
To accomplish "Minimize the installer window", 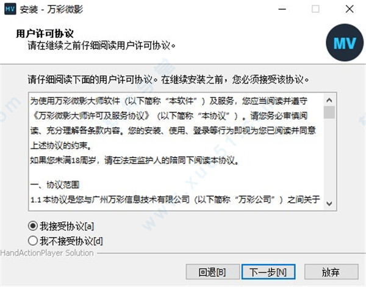I will point(282,9).
